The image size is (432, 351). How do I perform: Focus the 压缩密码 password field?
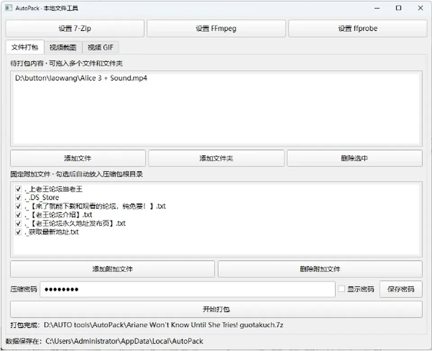point(187,289)
